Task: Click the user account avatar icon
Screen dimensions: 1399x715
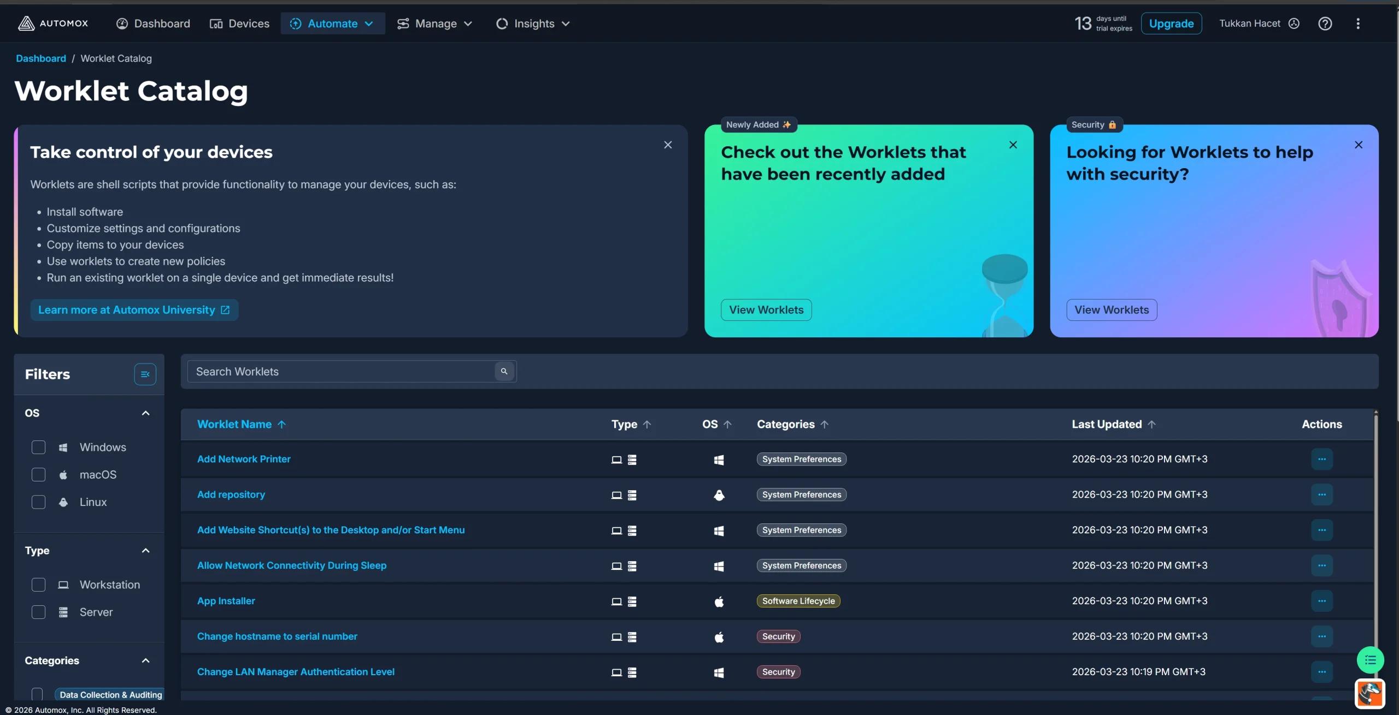Action: point(1294,23)
